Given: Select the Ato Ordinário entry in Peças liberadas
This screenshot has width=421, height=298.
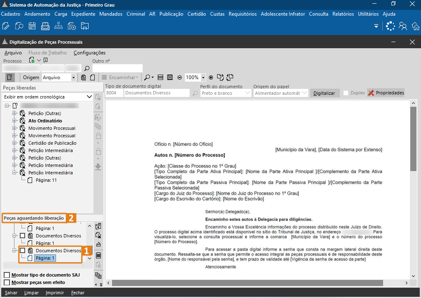Looking at the screenshot, I should tap(45, 121).
